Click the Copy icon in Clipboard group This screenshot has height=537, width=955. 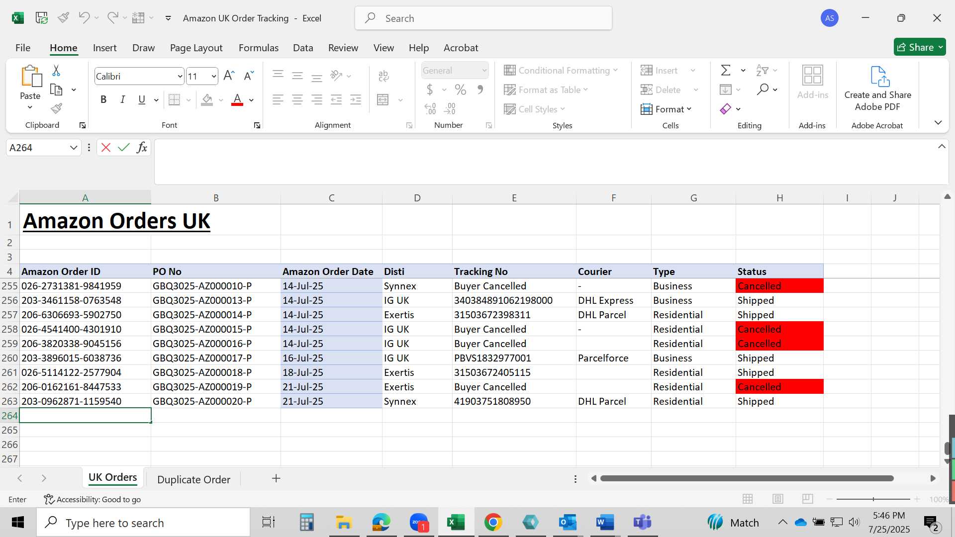click(56, 90)
